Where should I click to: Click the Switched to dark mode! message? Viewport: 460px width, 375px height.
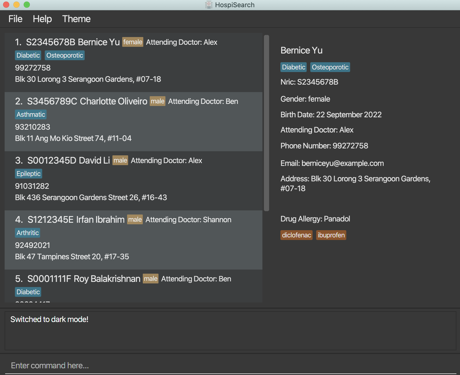pyautogui.click(x=49, y=319)
